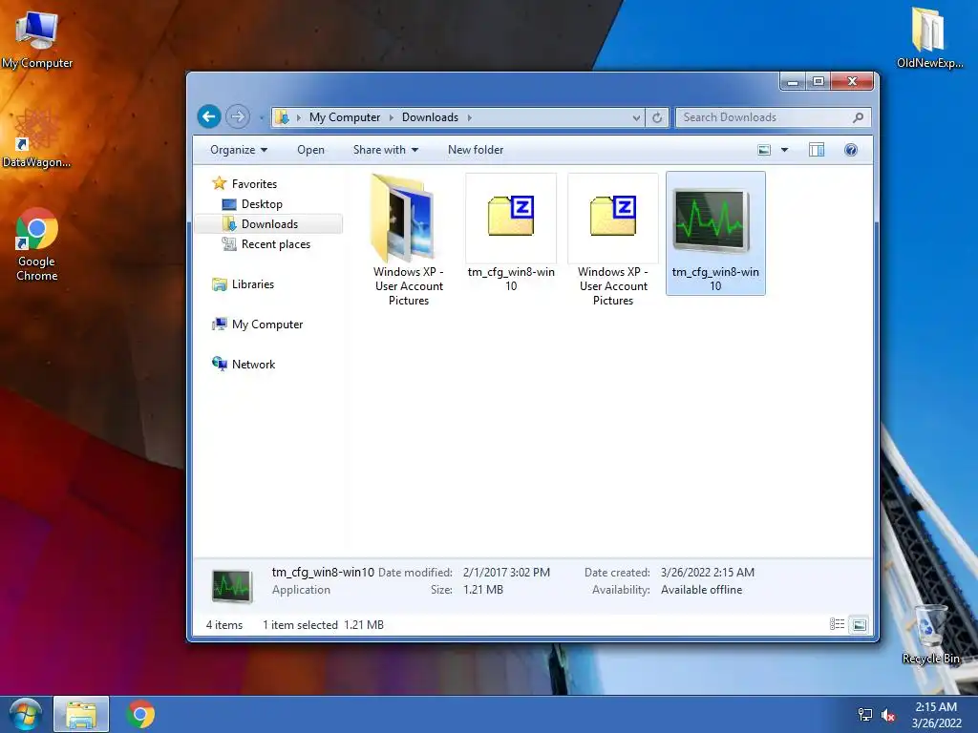Click the Date modified value

(x=506, y=573)
